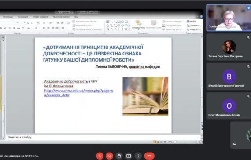Click in the slide notes field
251x160 pixels.
coord(103,137)
